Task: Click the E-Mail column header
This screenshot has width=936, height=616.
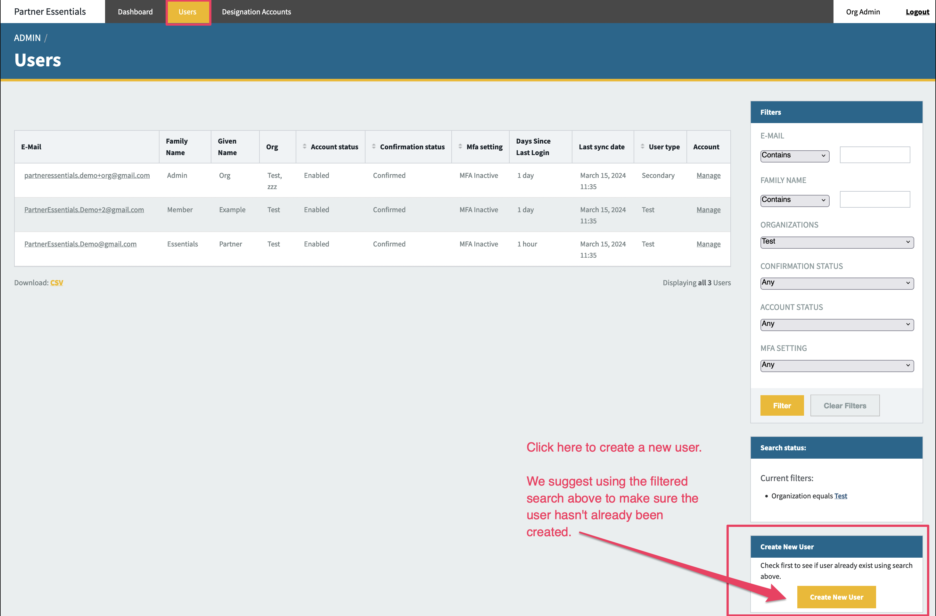Action: 87,147
